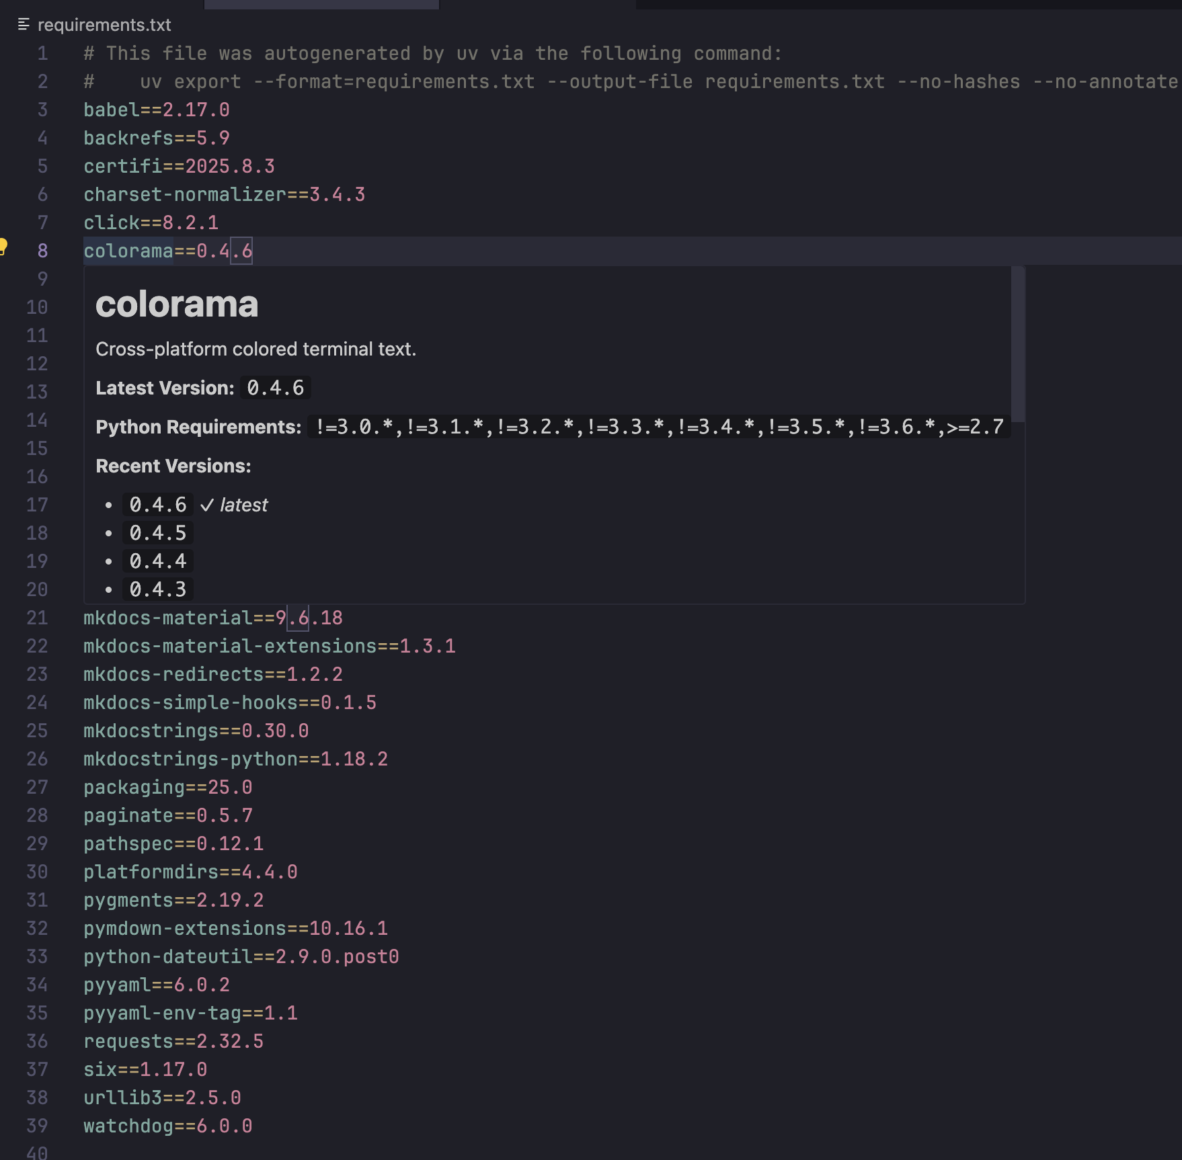Click the pyyaml==6.0.2 line
The width and height of the screenshot is (1182, 1160).
coord(157,985)
